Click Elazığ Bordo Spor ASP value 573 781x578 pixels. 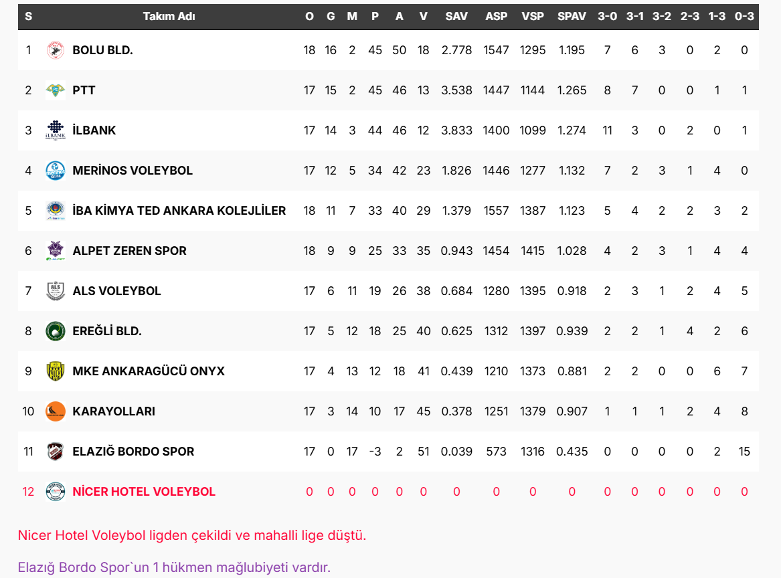[x=496, y=452]
